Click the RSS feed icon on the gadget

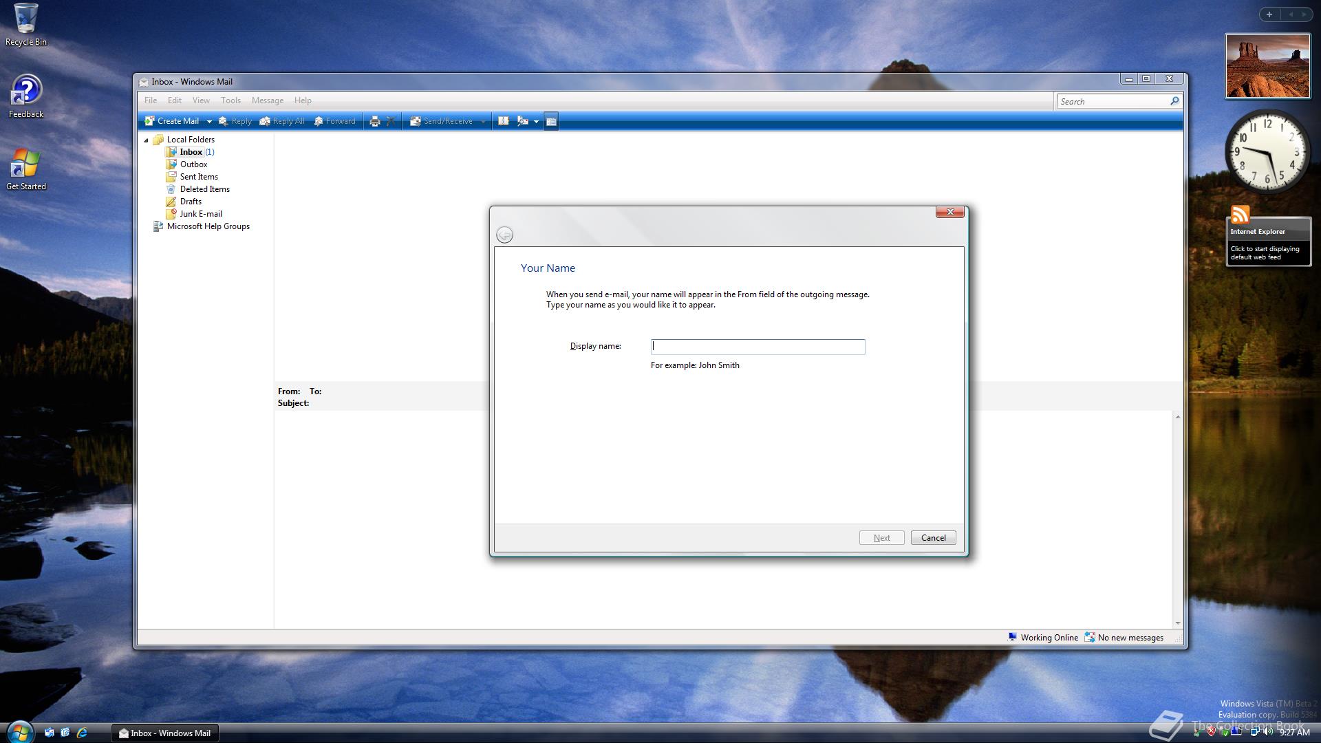pos(1240,214)
